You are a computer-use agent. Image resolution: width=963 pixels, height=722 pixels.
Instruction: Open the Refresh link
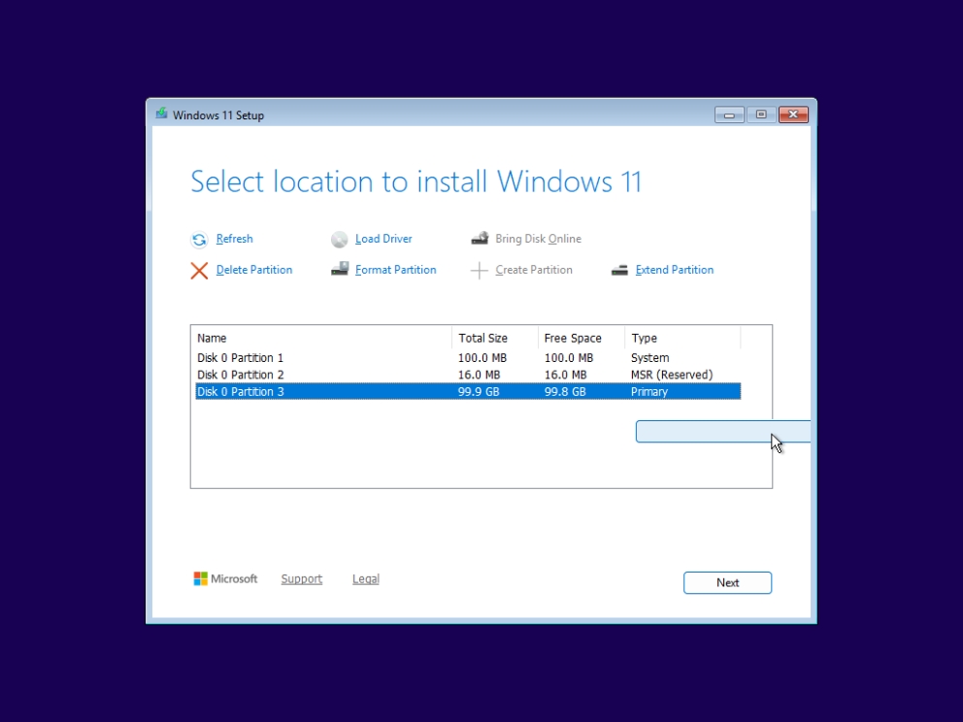[x=235, y=239]
